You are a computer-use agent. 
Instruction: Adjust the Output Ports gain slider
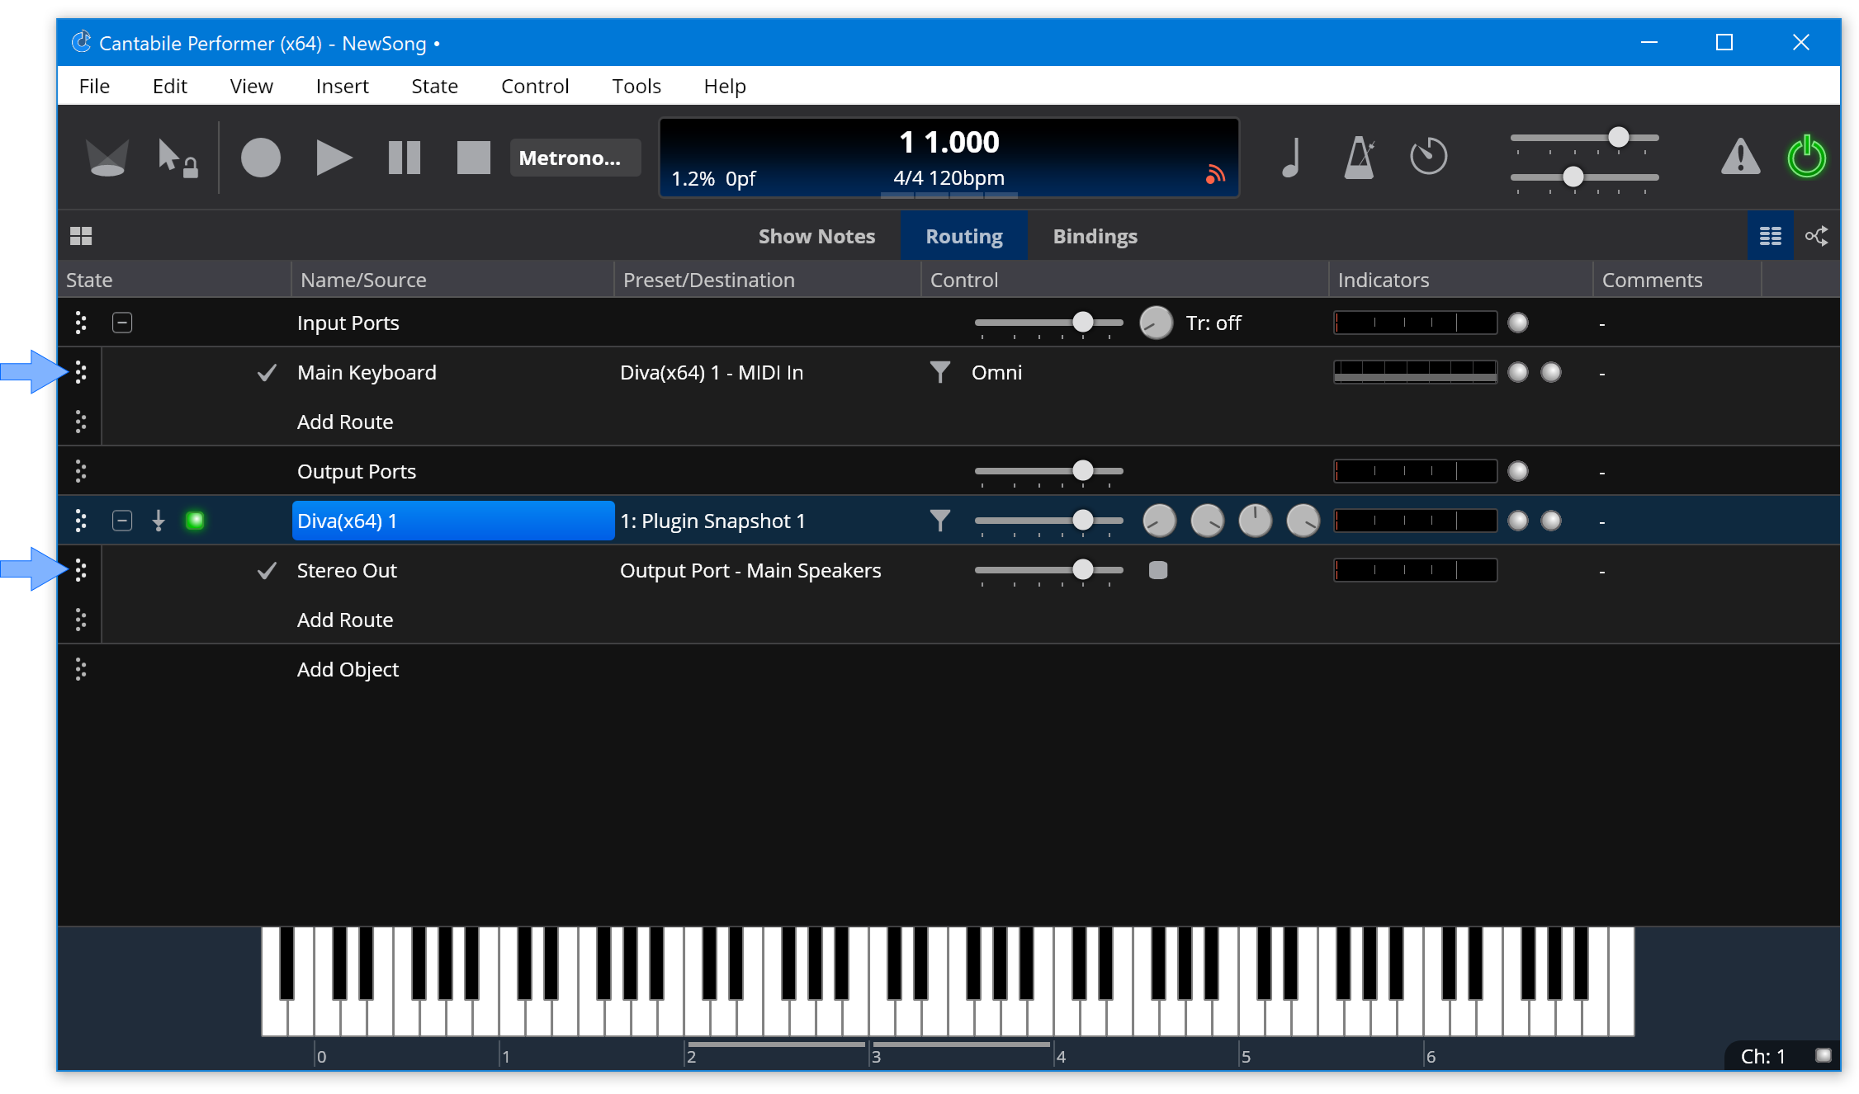pyautogui.click(x=1048, y=471)
